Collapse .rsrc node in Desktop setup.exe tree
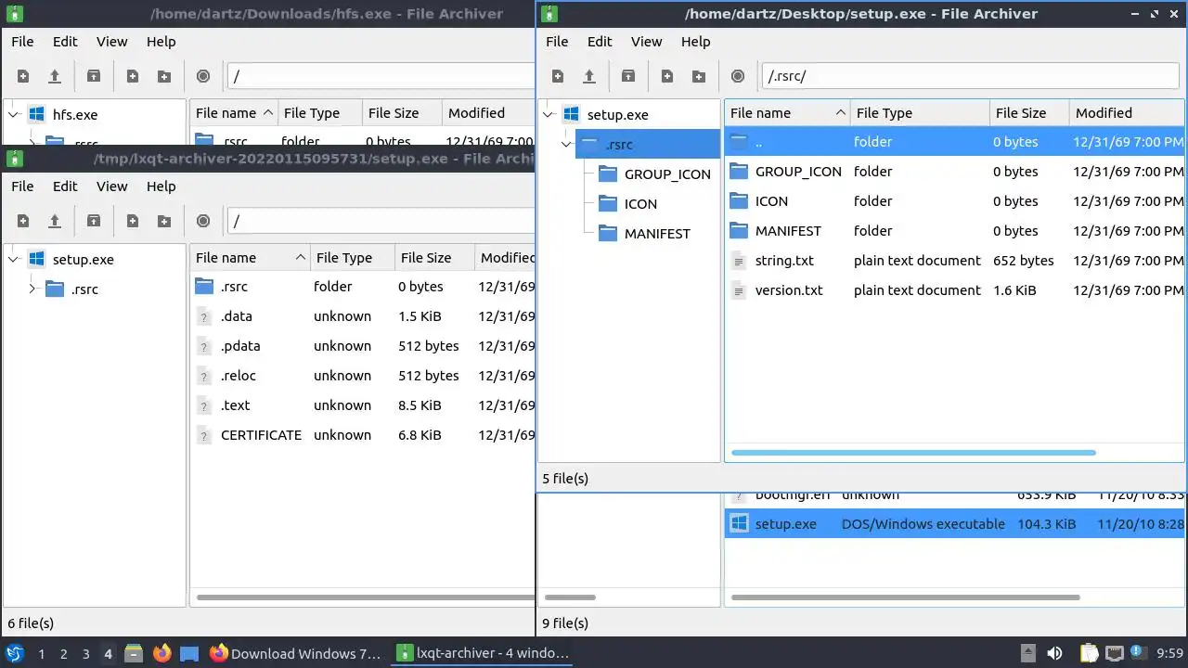 click(x=565, y=145)
